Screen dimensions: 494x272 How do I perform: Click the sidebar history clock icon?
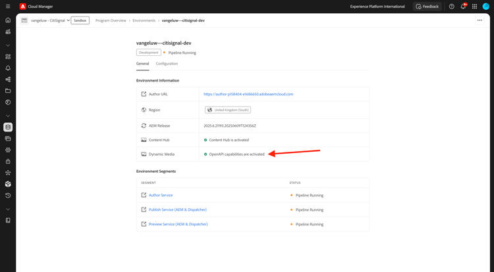tap(8, 195)
